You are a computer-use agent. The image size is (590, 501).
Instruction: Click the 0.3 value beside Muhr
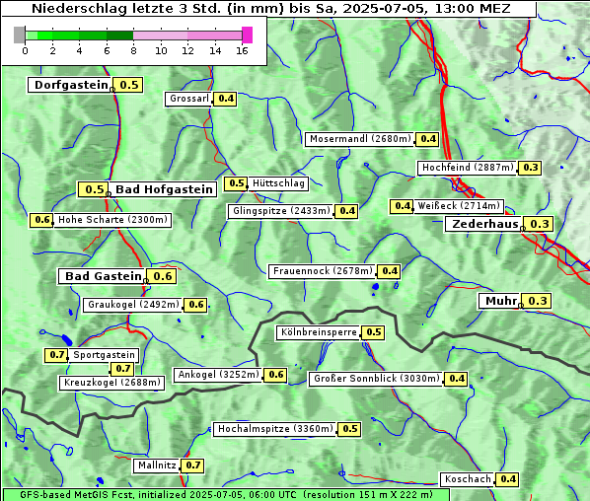pyautogui.click(x=537, y=301)
